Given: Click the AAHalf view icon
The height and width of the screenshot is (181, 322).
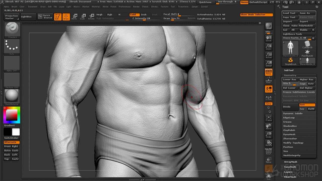Looking at the screenshot, I should [x=268, y=63].
